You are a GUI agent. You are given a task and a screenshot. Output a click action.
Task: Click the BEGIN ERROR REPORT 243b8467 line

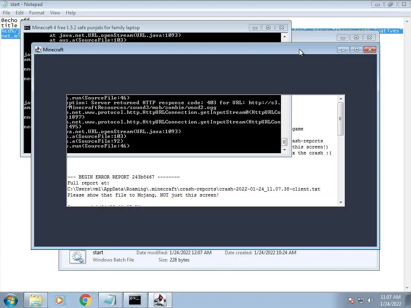[x=124, y=177]
